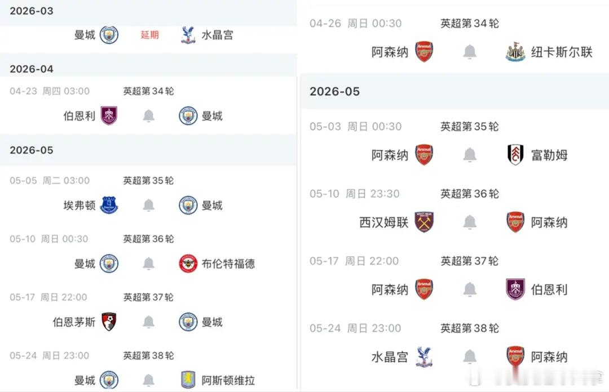
Task: Expand the right column 2026-05 header
Action: [336, 91]
